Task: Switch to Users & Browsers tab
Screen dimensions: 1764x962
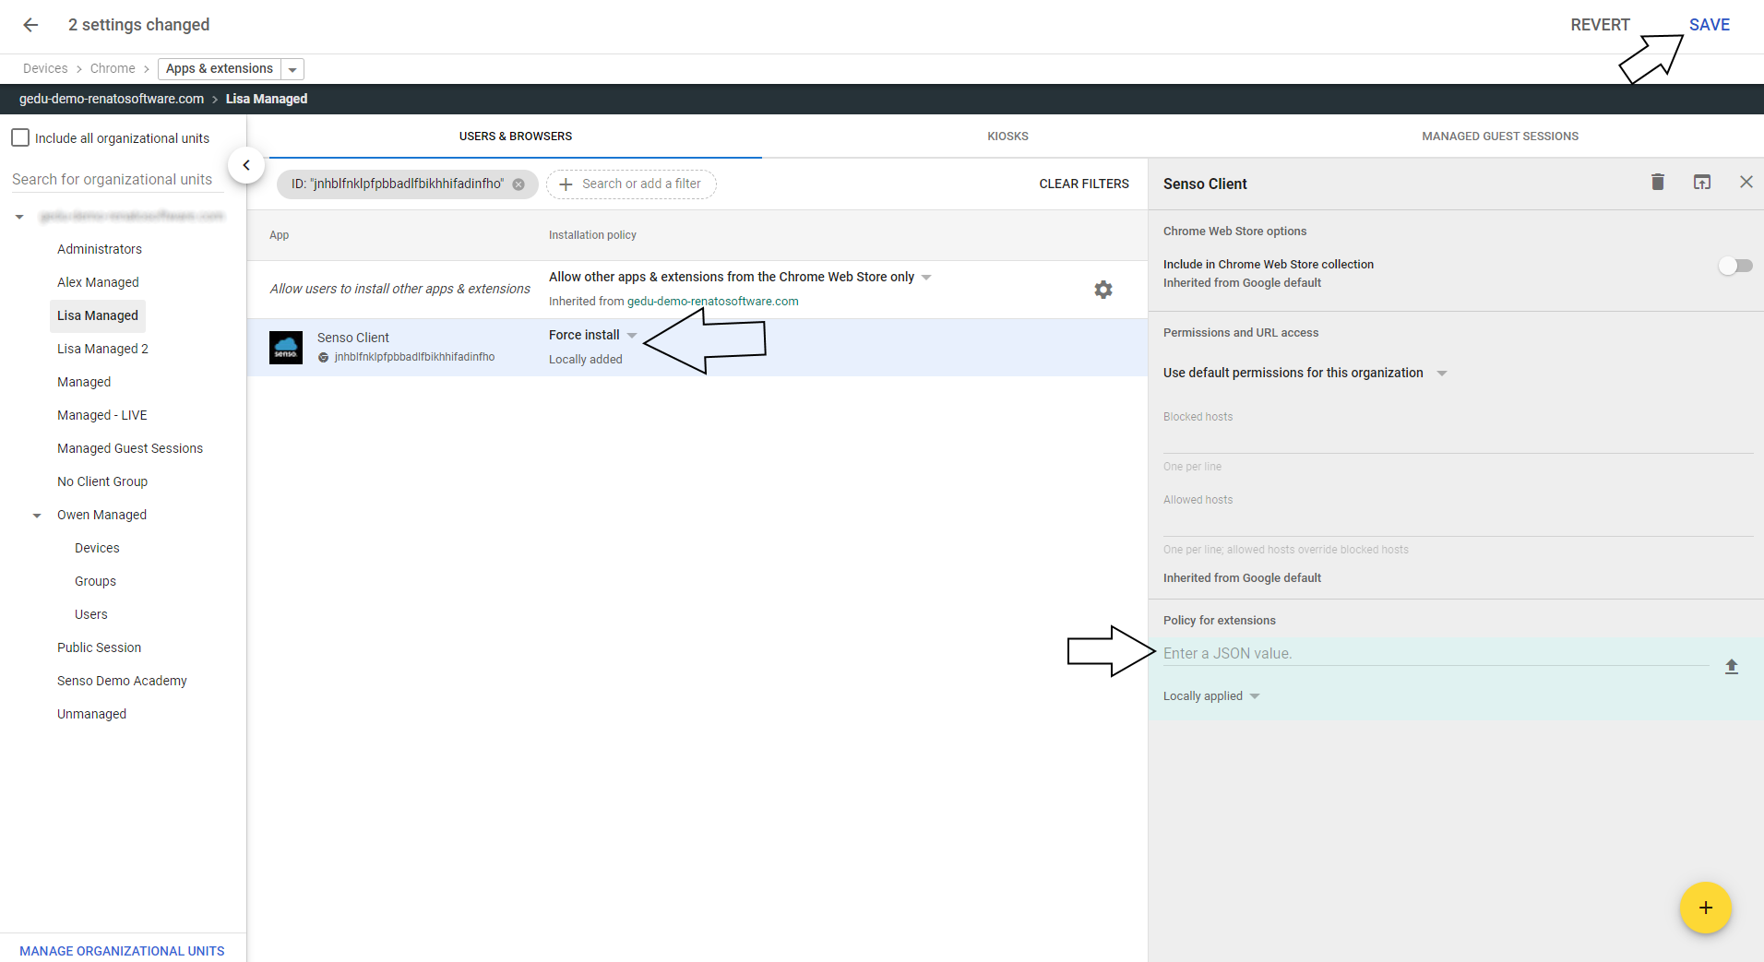Action: coord(516,137)
